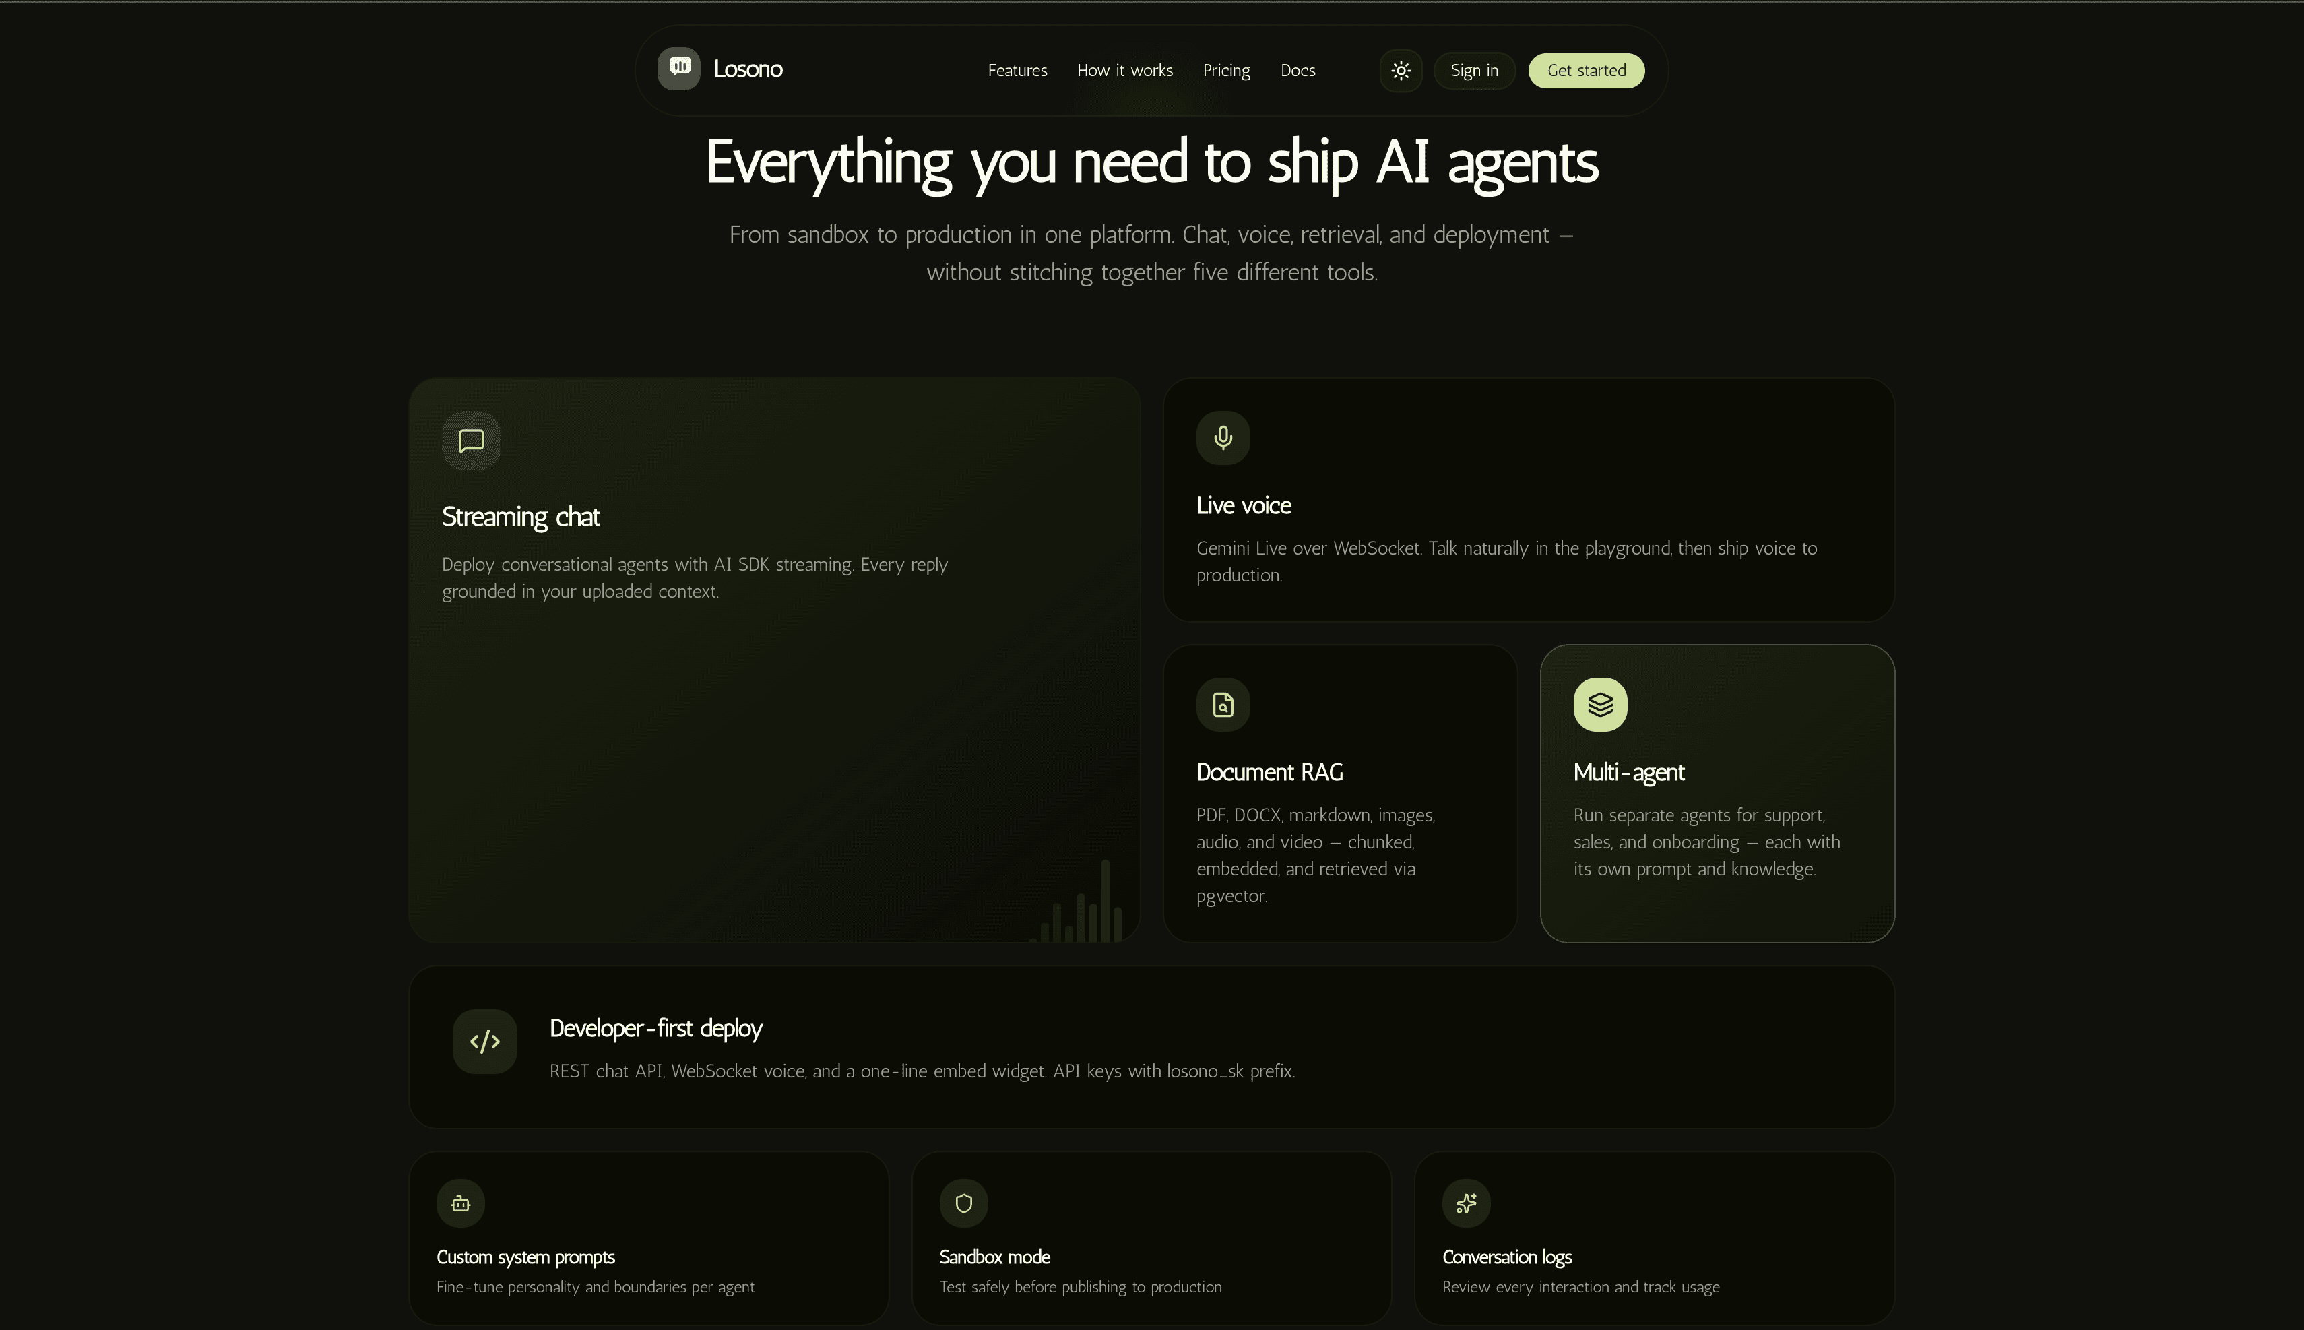Viewport: 2304px width, 1330px height.
Task: Click the "PDF, DOCX, markdown" description
Action: pos(1316,855)
